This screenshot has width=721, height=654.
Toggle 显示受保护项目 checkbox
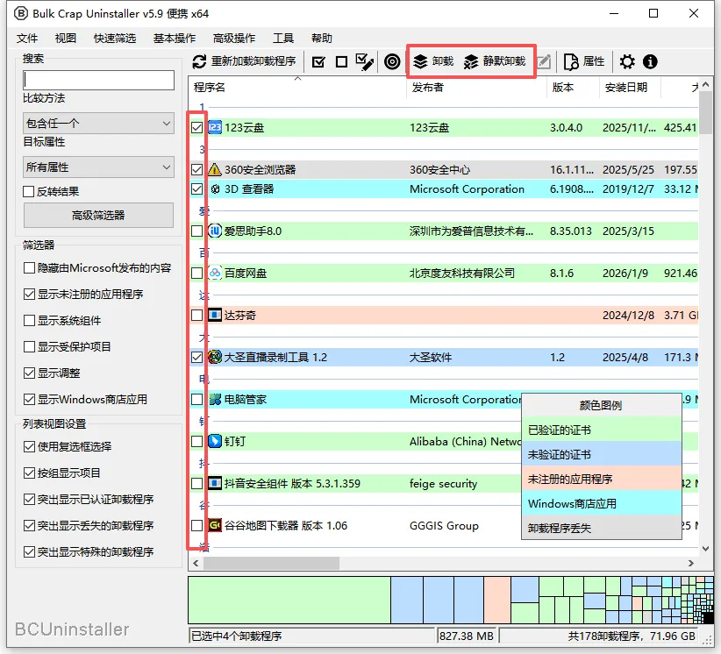coord(29,346)
